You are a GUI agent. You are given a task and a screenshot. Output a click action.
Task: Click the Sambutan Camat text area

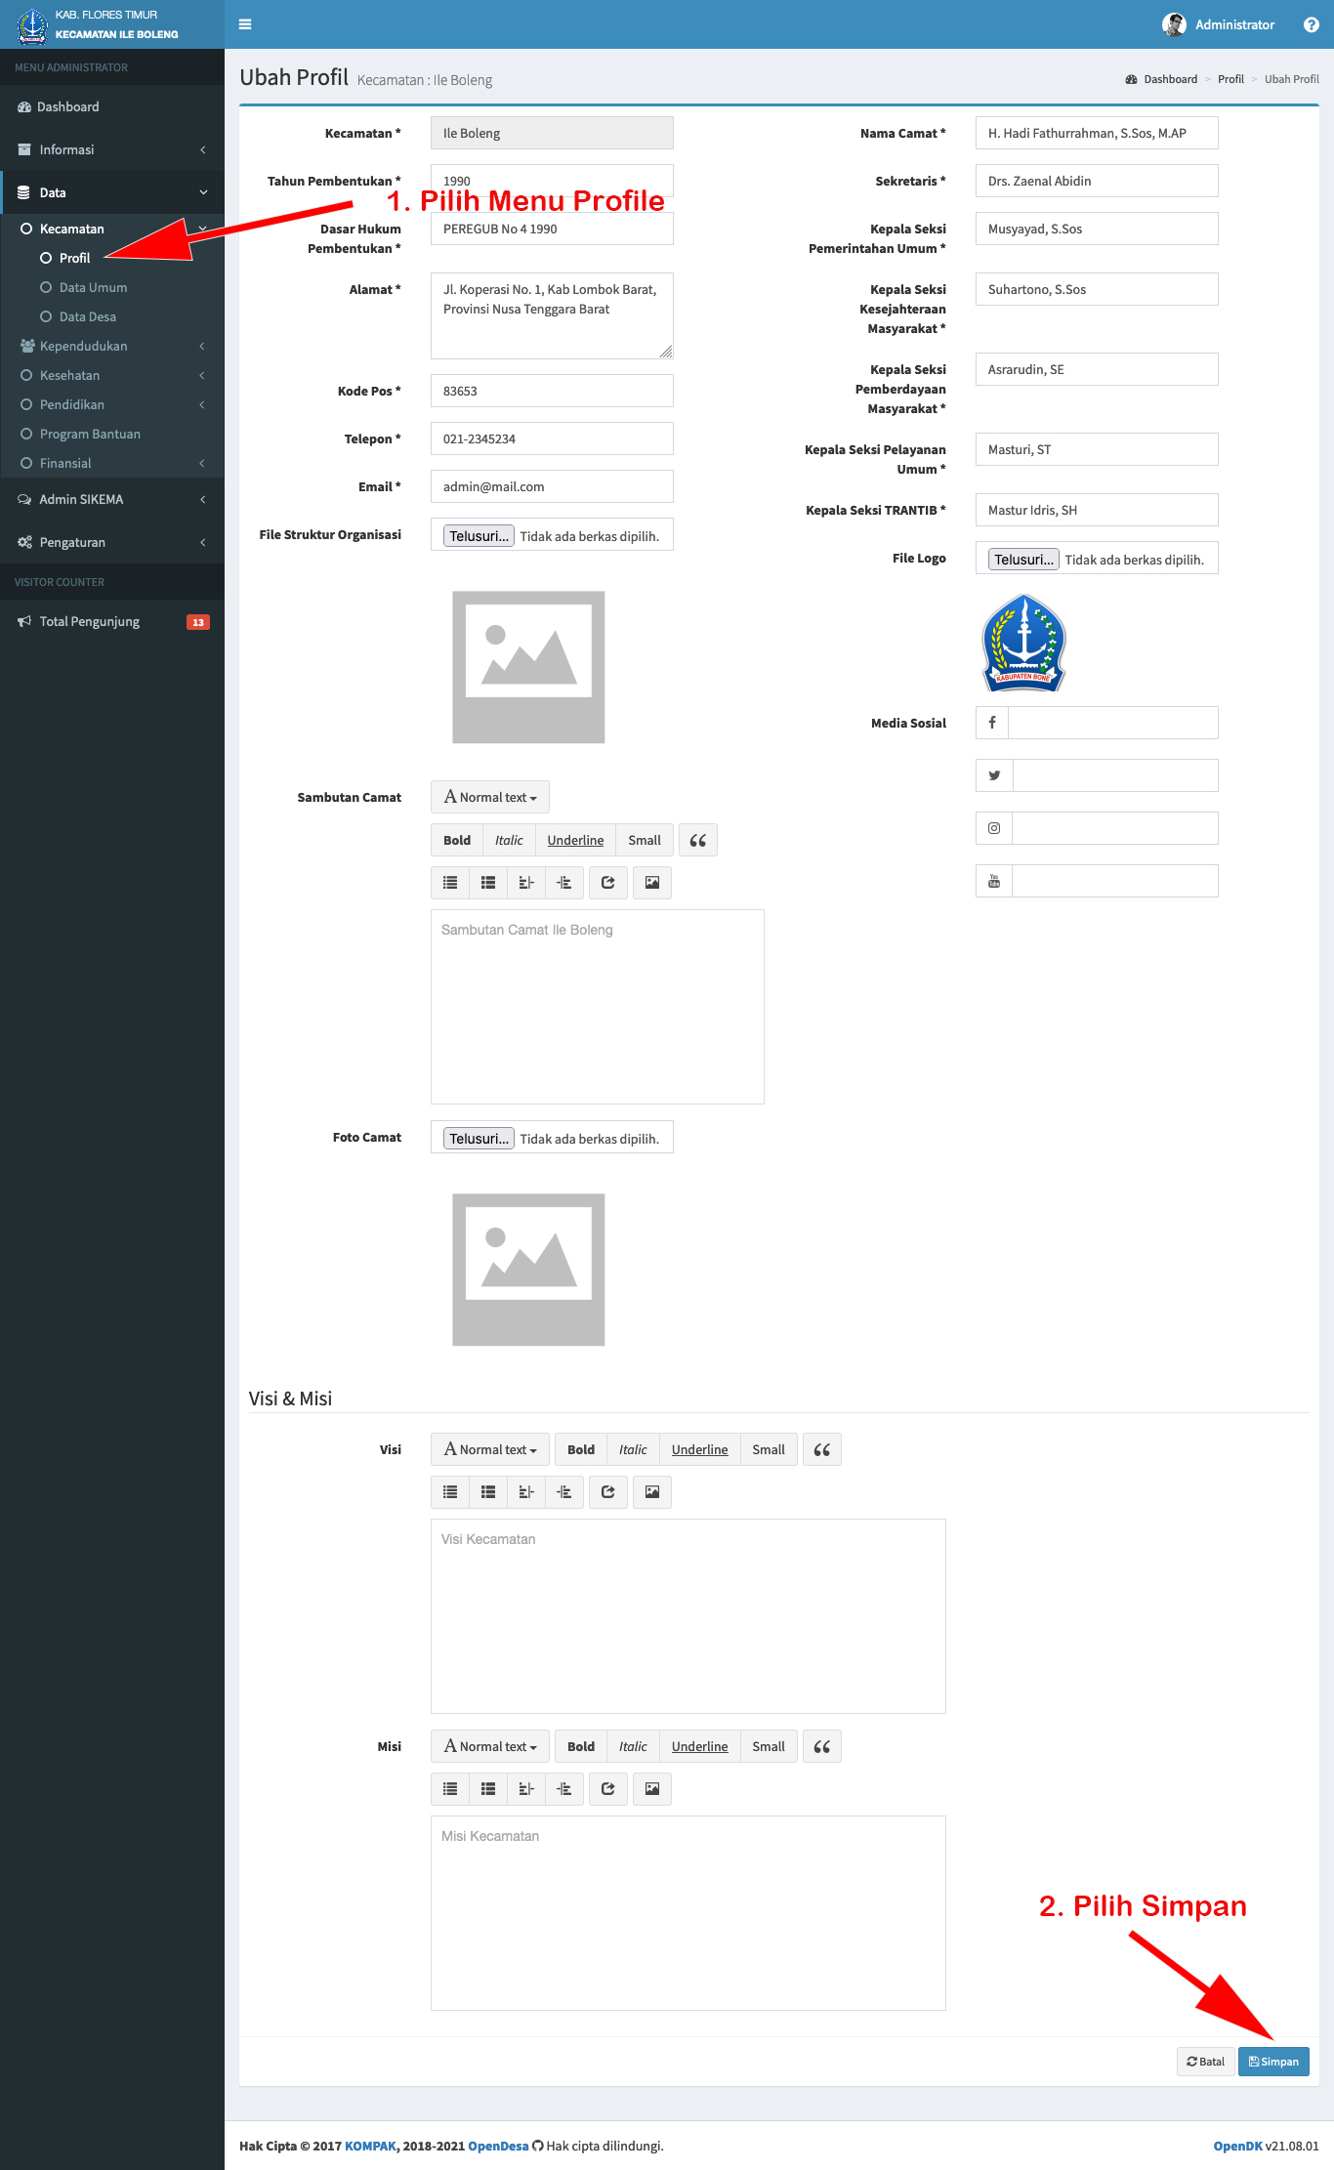[598, 1007]
